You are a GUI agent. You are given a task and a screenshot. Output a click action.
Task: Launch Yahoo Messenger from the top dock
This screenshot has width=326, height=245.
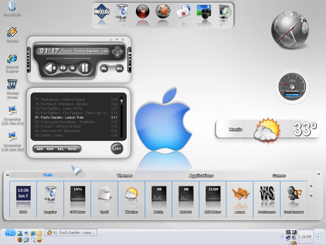tap(142, 11)
